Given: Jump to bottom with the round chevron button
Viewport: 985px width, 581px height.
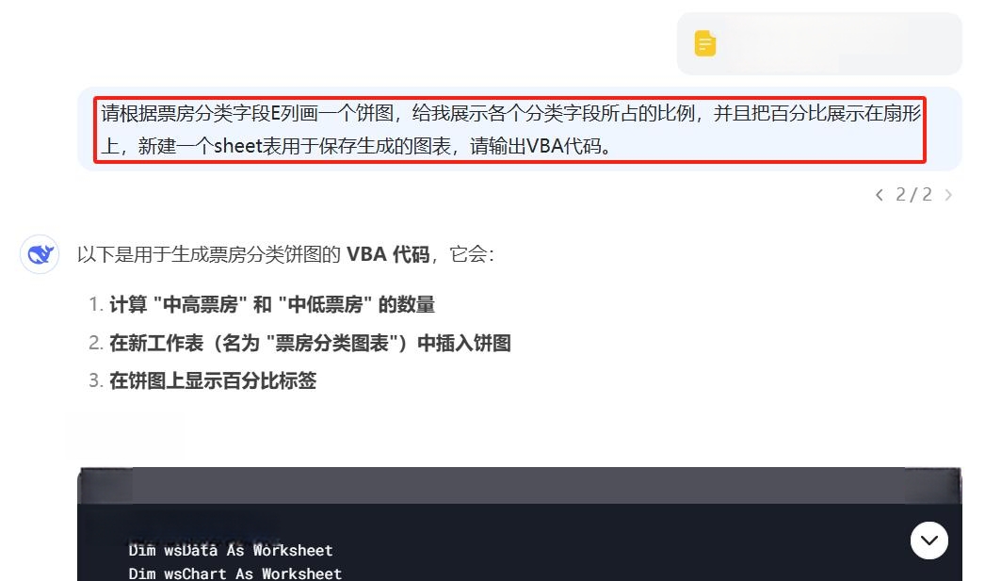Looking at the screenshot, I should coord(929,541).
